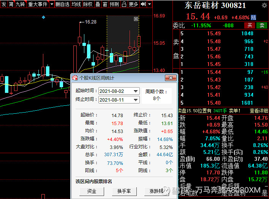Open the 查看详细 link
Image resolution: width=269 pixels, height=199 pixels.
(x=259, y=111)
